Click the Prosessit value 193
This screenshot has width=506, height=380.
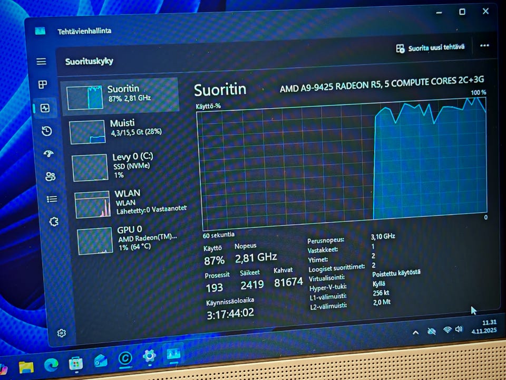click(215, 287)
